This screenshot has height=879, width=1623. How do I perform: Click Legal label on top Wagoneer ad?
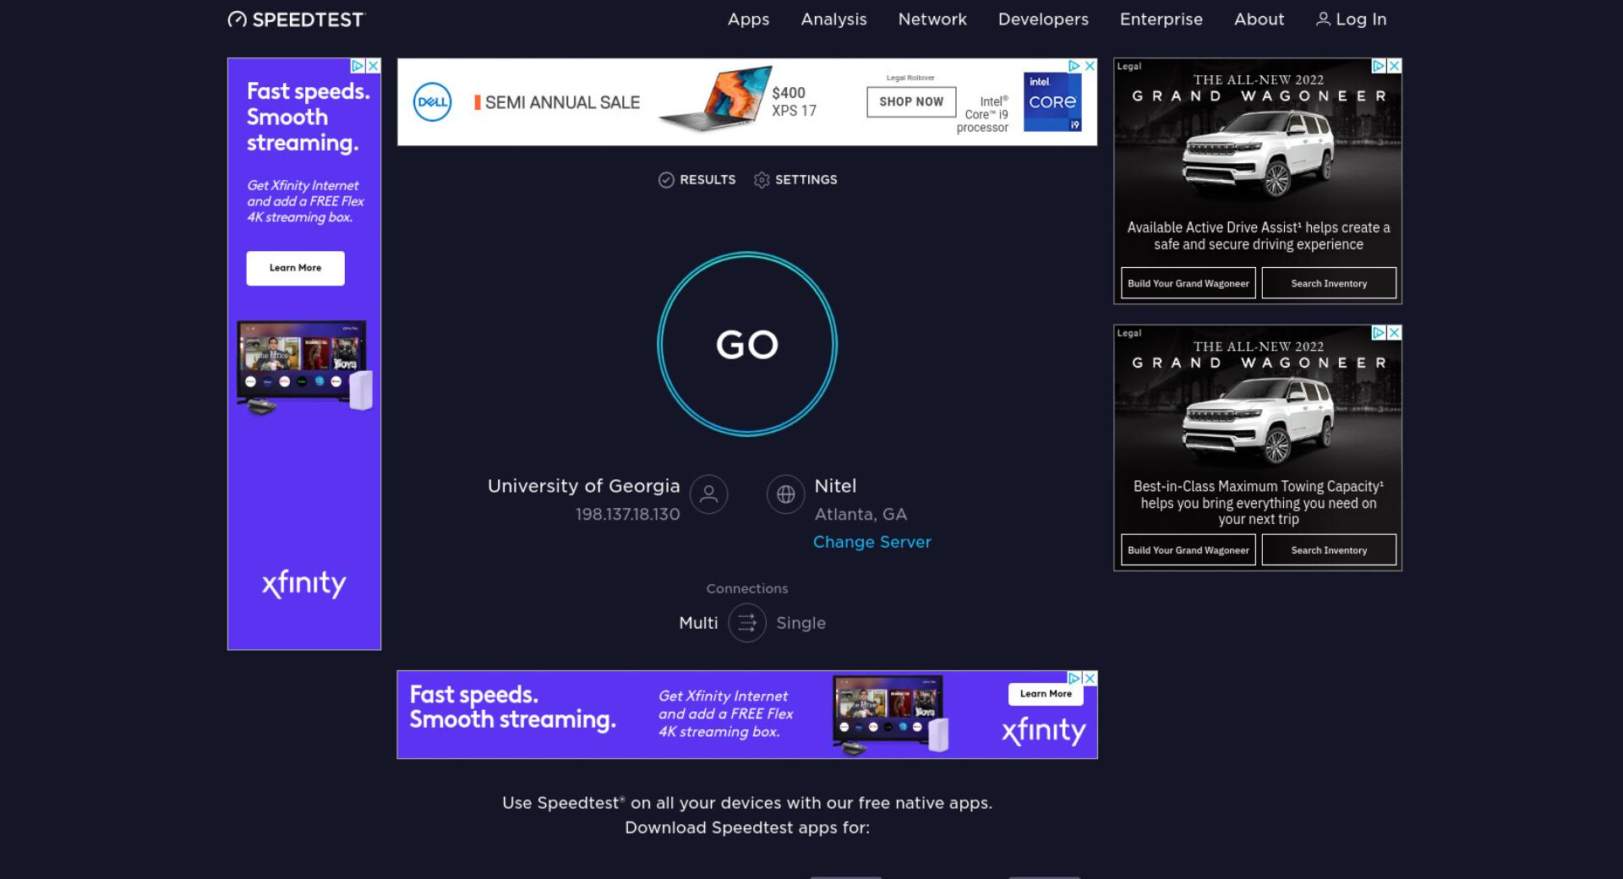(x=1129, y=66)
